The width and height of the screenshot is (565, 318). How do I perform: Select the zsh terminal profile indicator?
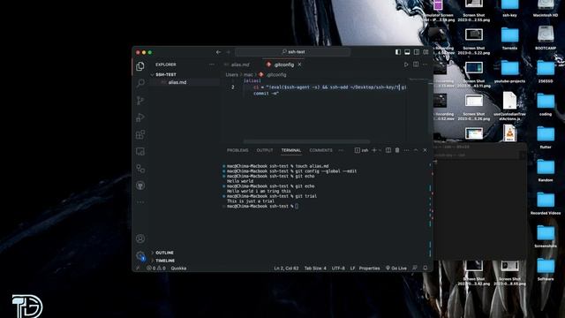click(x=361, y=150)
